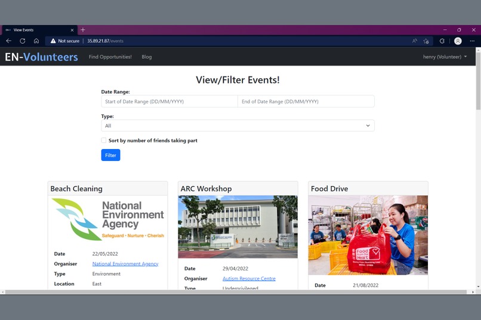Open the National Environment Agency organiser link
Image resolution: width=481 pixels, height=320 pixels.
point(125,263)
